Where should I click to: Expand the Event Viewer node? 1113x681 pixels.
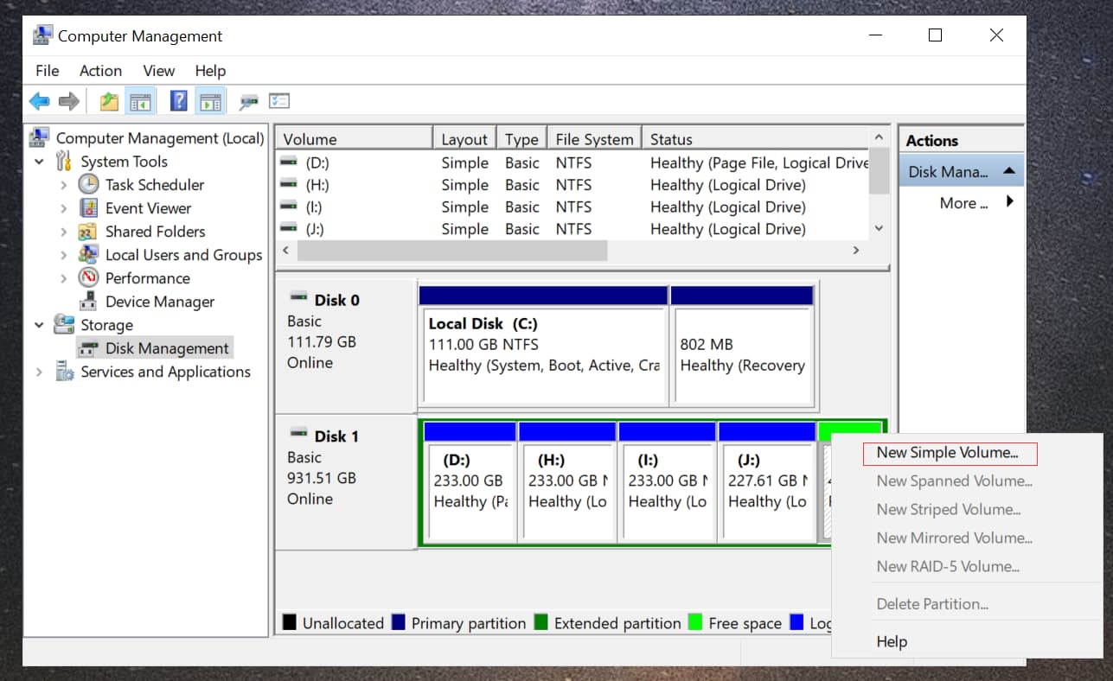tap(63, 207)
